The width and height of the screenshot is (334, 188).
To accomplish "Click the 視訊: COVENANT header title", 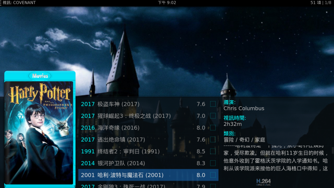I will pyautogui.click(x=19, y=3).
